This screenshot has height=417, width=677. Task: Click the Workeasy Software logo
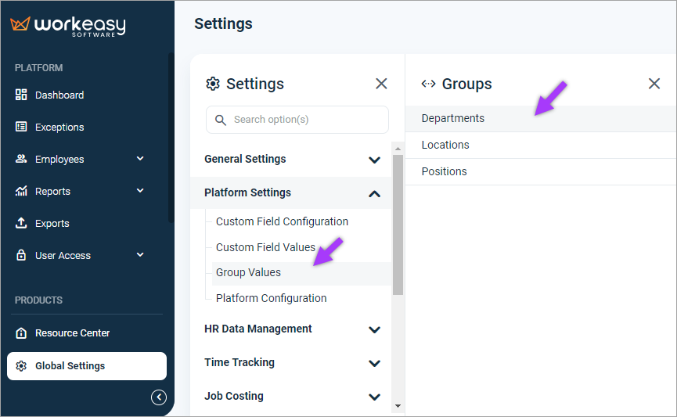pos(68,26)
